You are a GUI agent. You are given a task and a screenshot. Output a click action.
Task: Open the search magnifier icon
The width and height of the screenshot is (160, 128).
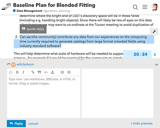click(135, 7)
